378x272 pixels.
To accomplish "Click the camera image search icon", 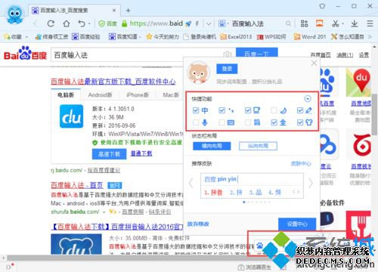I will tap(227, 54).
